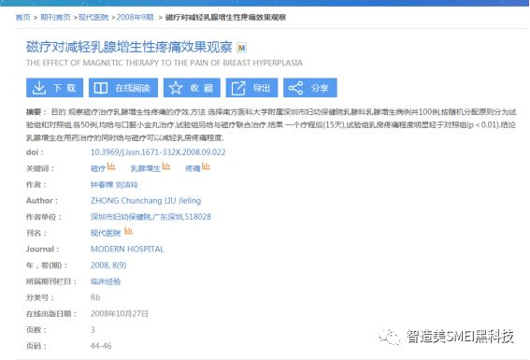Viewport: 530px width, 360px height.
Task: Open author link 钟春嫦
Action: coord(102,184)
